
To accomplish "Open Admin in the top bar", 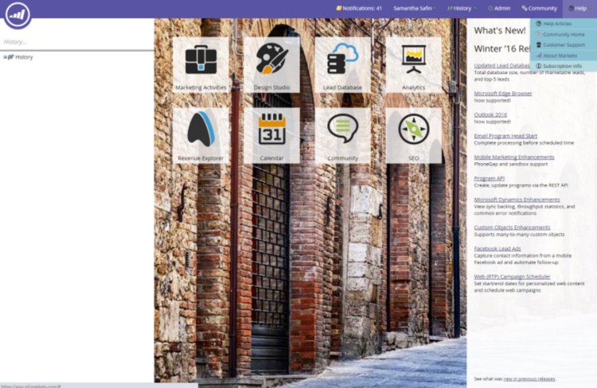I will 499,8.
